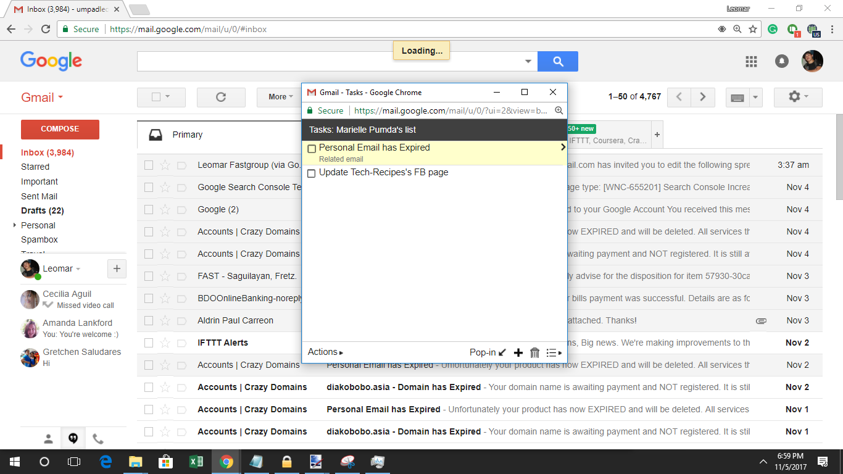Delete task using trash icon
843x474 pixels.
coord(535,352)
